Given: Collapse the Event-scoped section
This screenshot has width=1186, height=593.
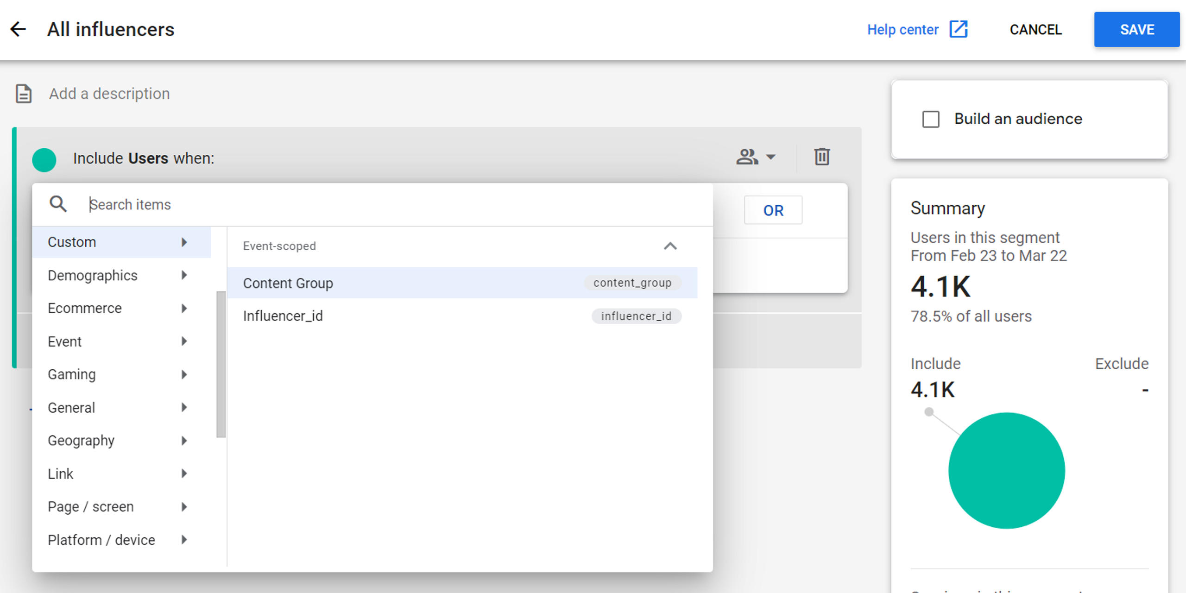Looking at the screenshot, I should 670,246.
